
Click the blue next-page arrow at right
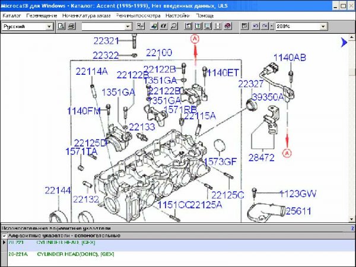pyautogui.click(x=344, y=42)
